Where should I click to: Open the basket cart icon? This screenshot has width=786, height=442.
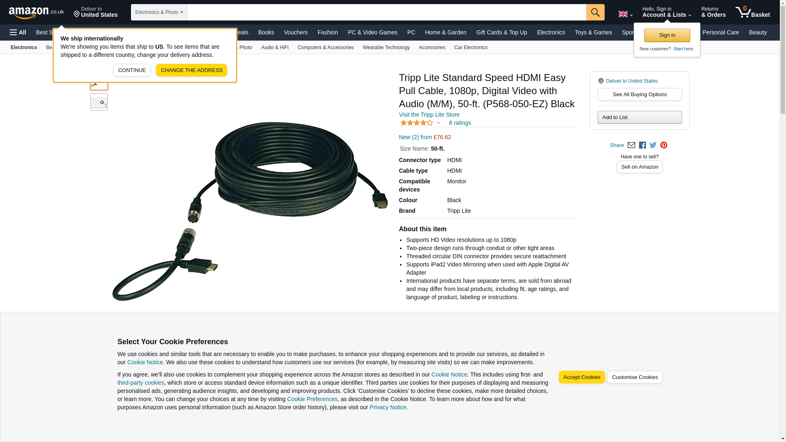(x=752, y=12)
